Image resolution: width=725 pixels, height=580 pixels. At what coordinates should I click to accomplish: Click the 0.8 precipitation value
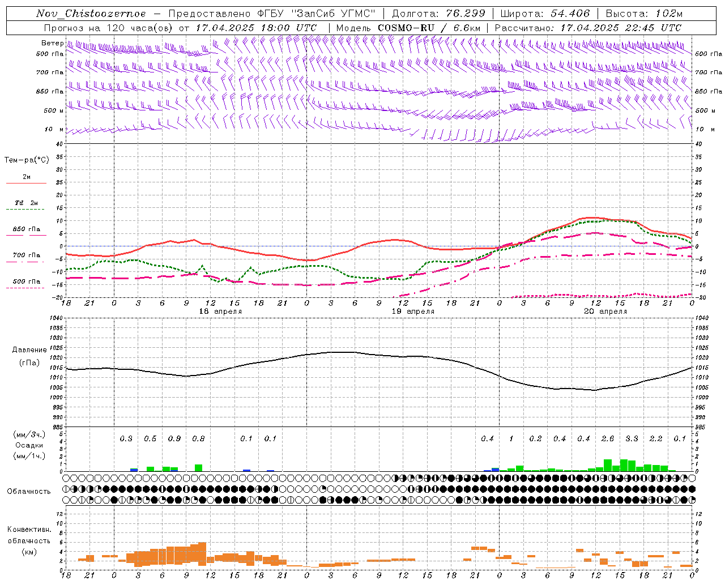(198, 439)
